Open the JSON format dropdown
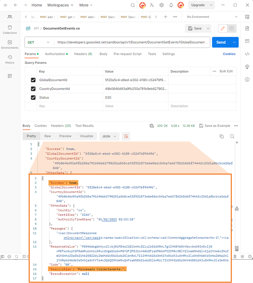The image size is (253, 283). pyautogui.click(x=109, y=136)
